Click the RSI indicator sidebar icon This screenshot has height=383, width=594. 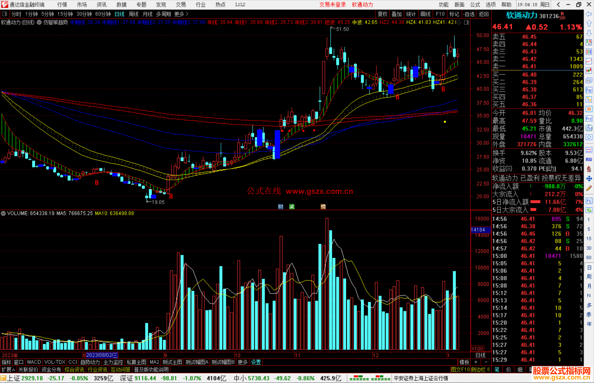point(589,160)
